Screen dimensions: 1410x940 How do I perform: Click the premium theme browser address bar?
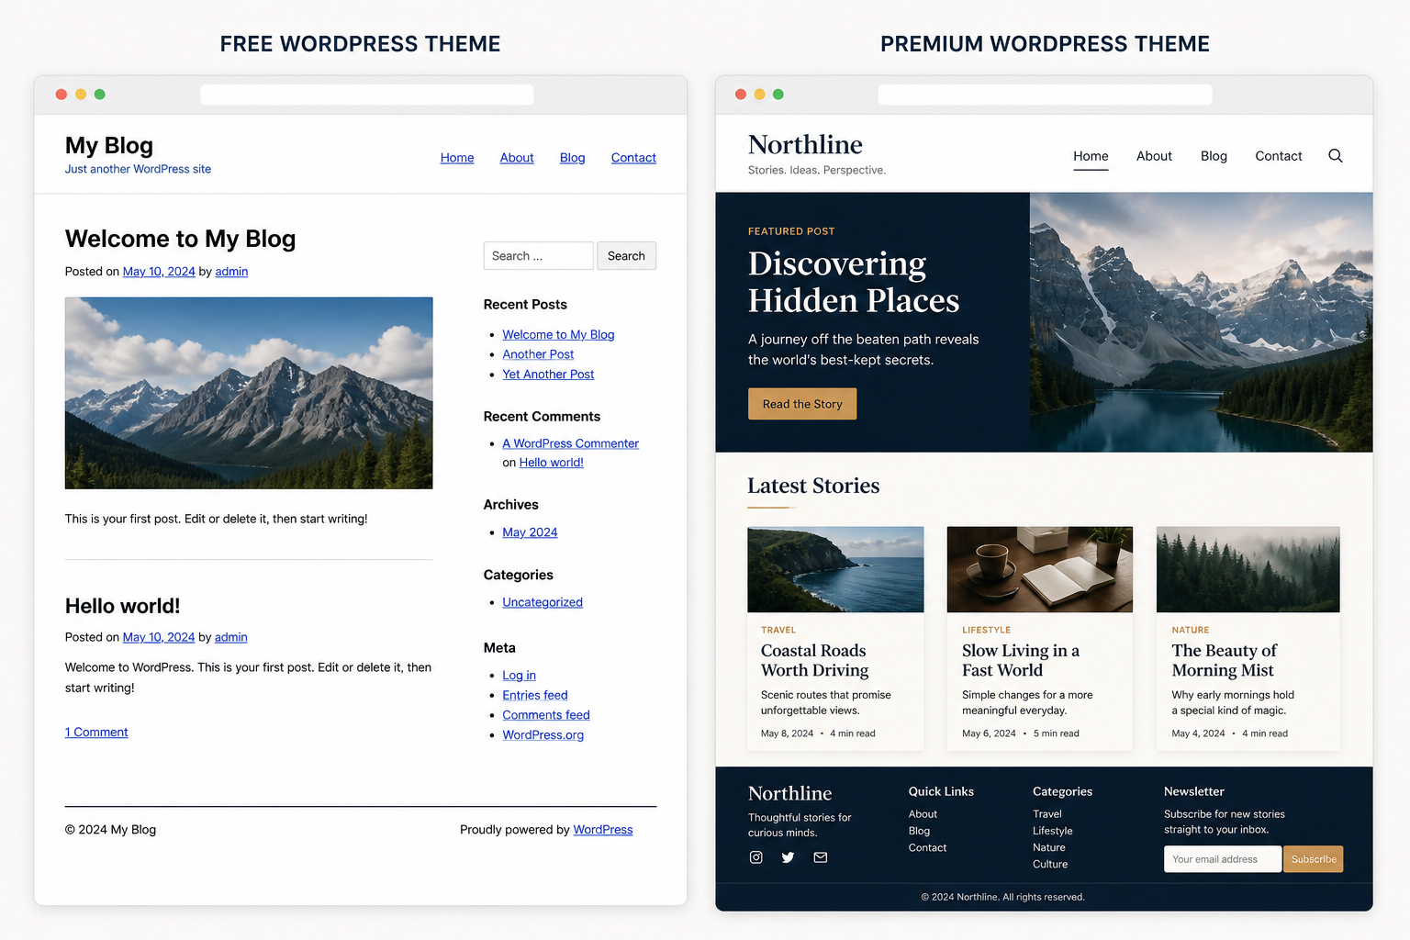(1045, 95)
